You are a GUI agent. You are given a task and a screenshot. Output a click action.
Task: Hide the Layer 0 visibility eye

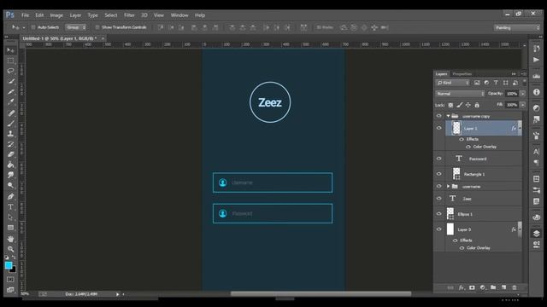click(x=438, y=229)
